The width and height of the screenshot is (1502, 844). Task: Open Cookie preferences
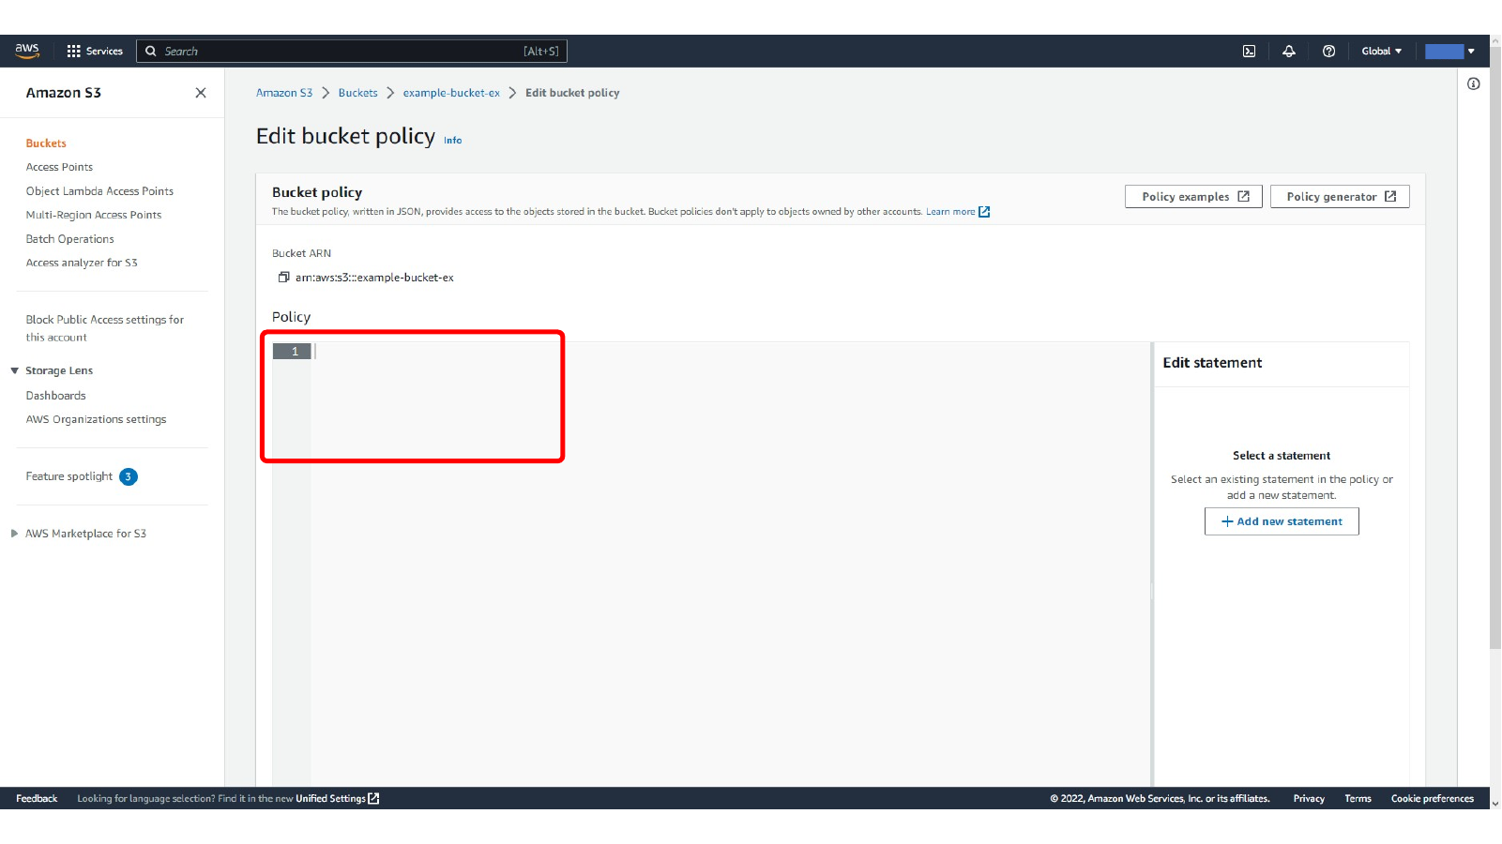[1433, 799]
